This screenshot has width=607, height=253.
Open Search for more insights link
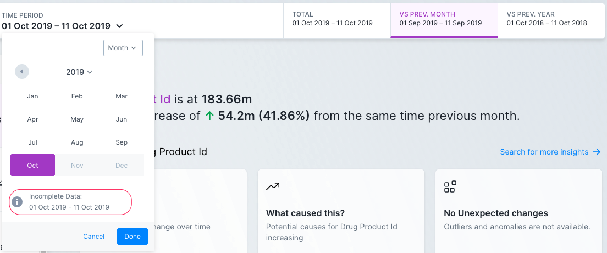[544, 152]
